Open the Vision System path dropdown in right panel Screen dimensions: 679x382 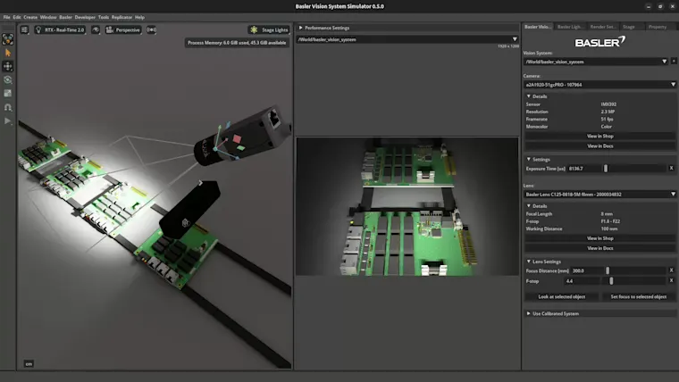596,62
